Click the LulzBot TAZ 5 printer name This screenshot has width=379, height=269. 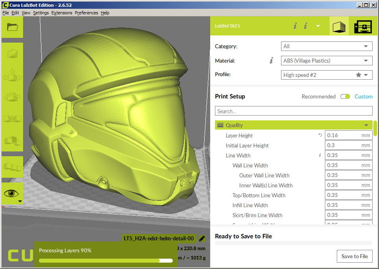click(x=227, y=26)
